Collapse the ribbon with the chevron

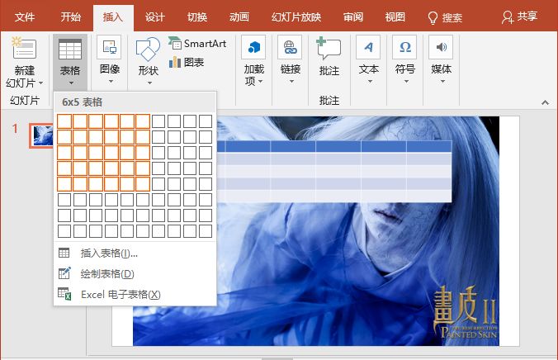coord(545,102)
